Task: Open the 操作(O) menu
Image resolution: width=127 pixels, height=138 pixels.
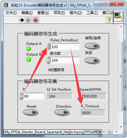Action: [75, 13]
